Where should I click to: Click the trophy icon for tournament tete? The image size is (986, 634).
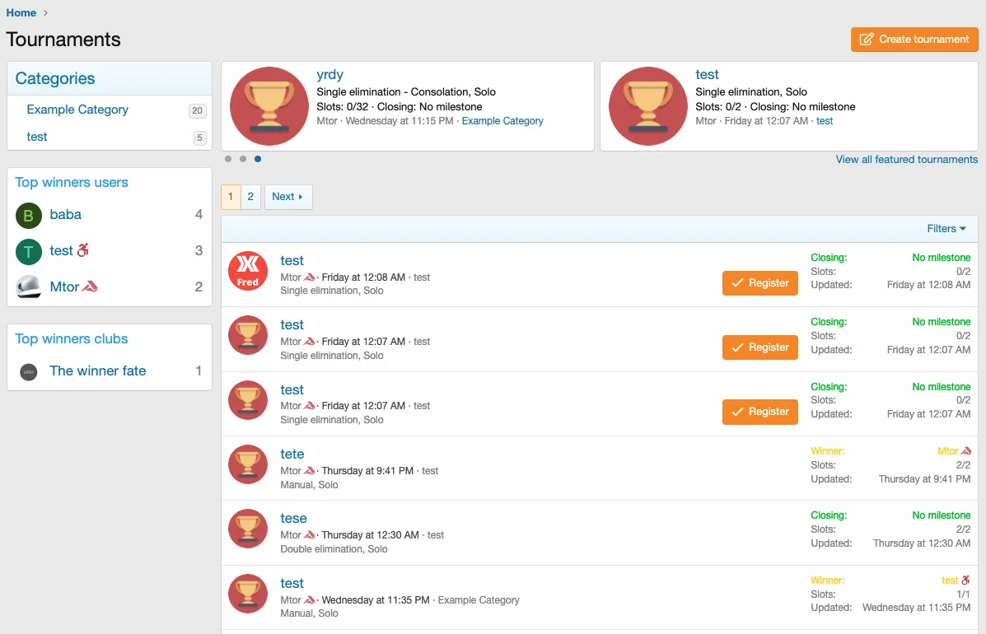point(248,464)
